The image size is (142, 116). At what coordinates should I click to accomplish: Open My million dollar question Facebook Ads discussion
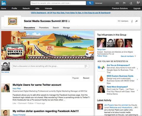[x=46, y=111]
